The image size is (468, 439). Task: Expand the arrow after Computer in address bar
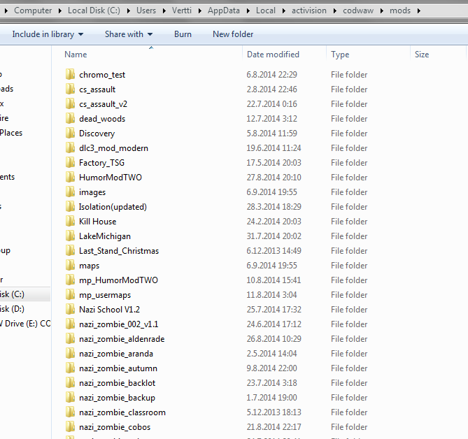pyautogui.click(x=60, y=10)
